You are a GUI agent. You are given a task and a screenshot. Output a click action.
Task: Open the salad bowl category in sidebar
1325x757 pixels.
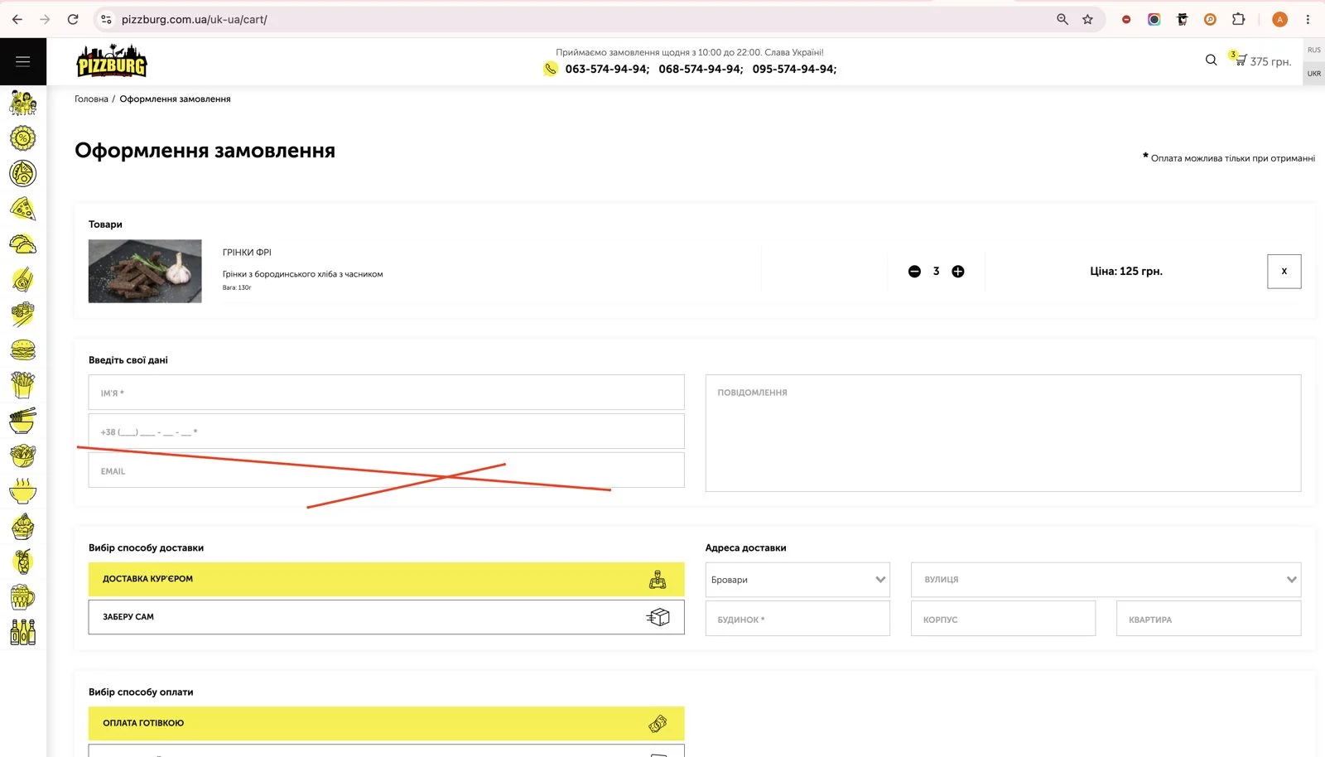pyautogui.click(x=23, y=456)
